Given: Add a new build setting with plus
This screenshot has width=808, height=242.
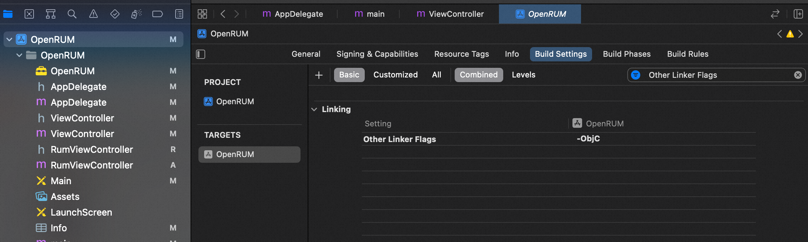Looking at the screenshot, I should [x=319, y=75].
